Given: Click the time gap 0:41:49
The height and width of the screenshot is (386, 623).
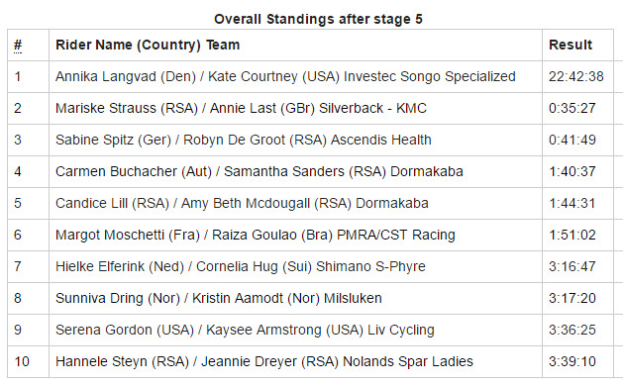Looking at the screenshot, I should 572,141.
